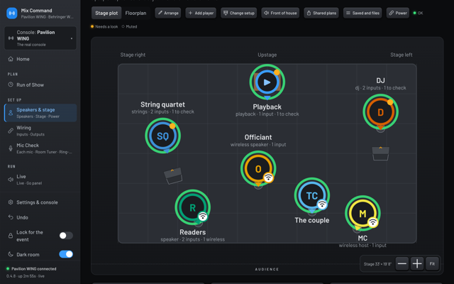454x284 pixels.
Task: Select Speakers & stage in sidebar
Action: 40,113
